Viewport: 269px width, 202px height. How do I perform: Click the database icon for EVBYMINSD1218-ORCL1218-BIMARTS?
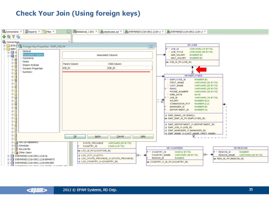tap(12, 159)
